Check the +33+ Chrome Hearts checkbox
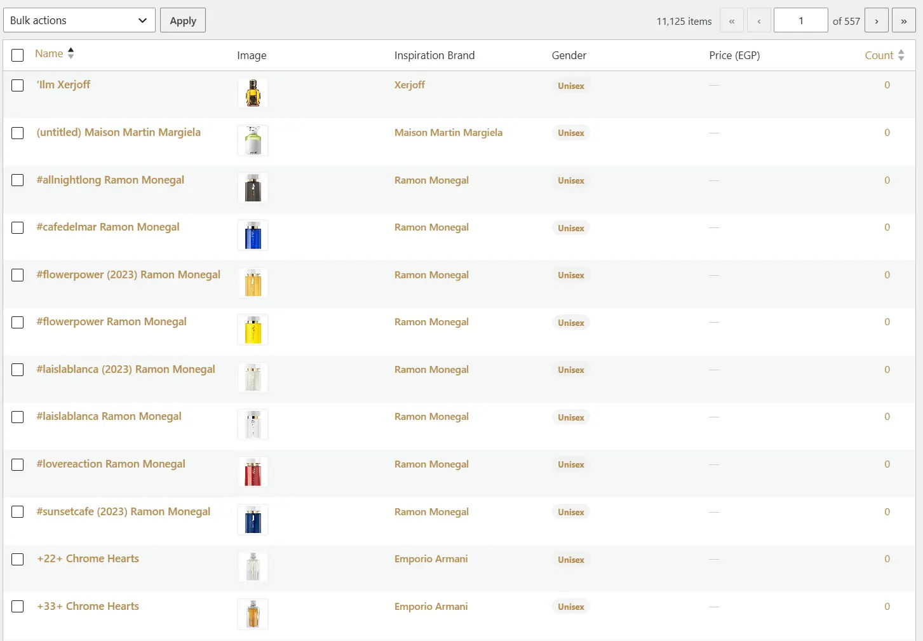Screen dimensions: 923x641 [x=18, y=607]
